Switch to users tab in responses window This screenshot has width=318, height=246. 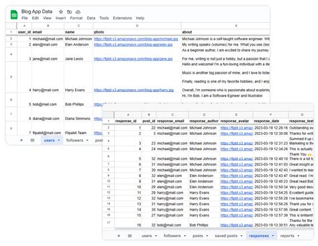[x=147, y=236]
